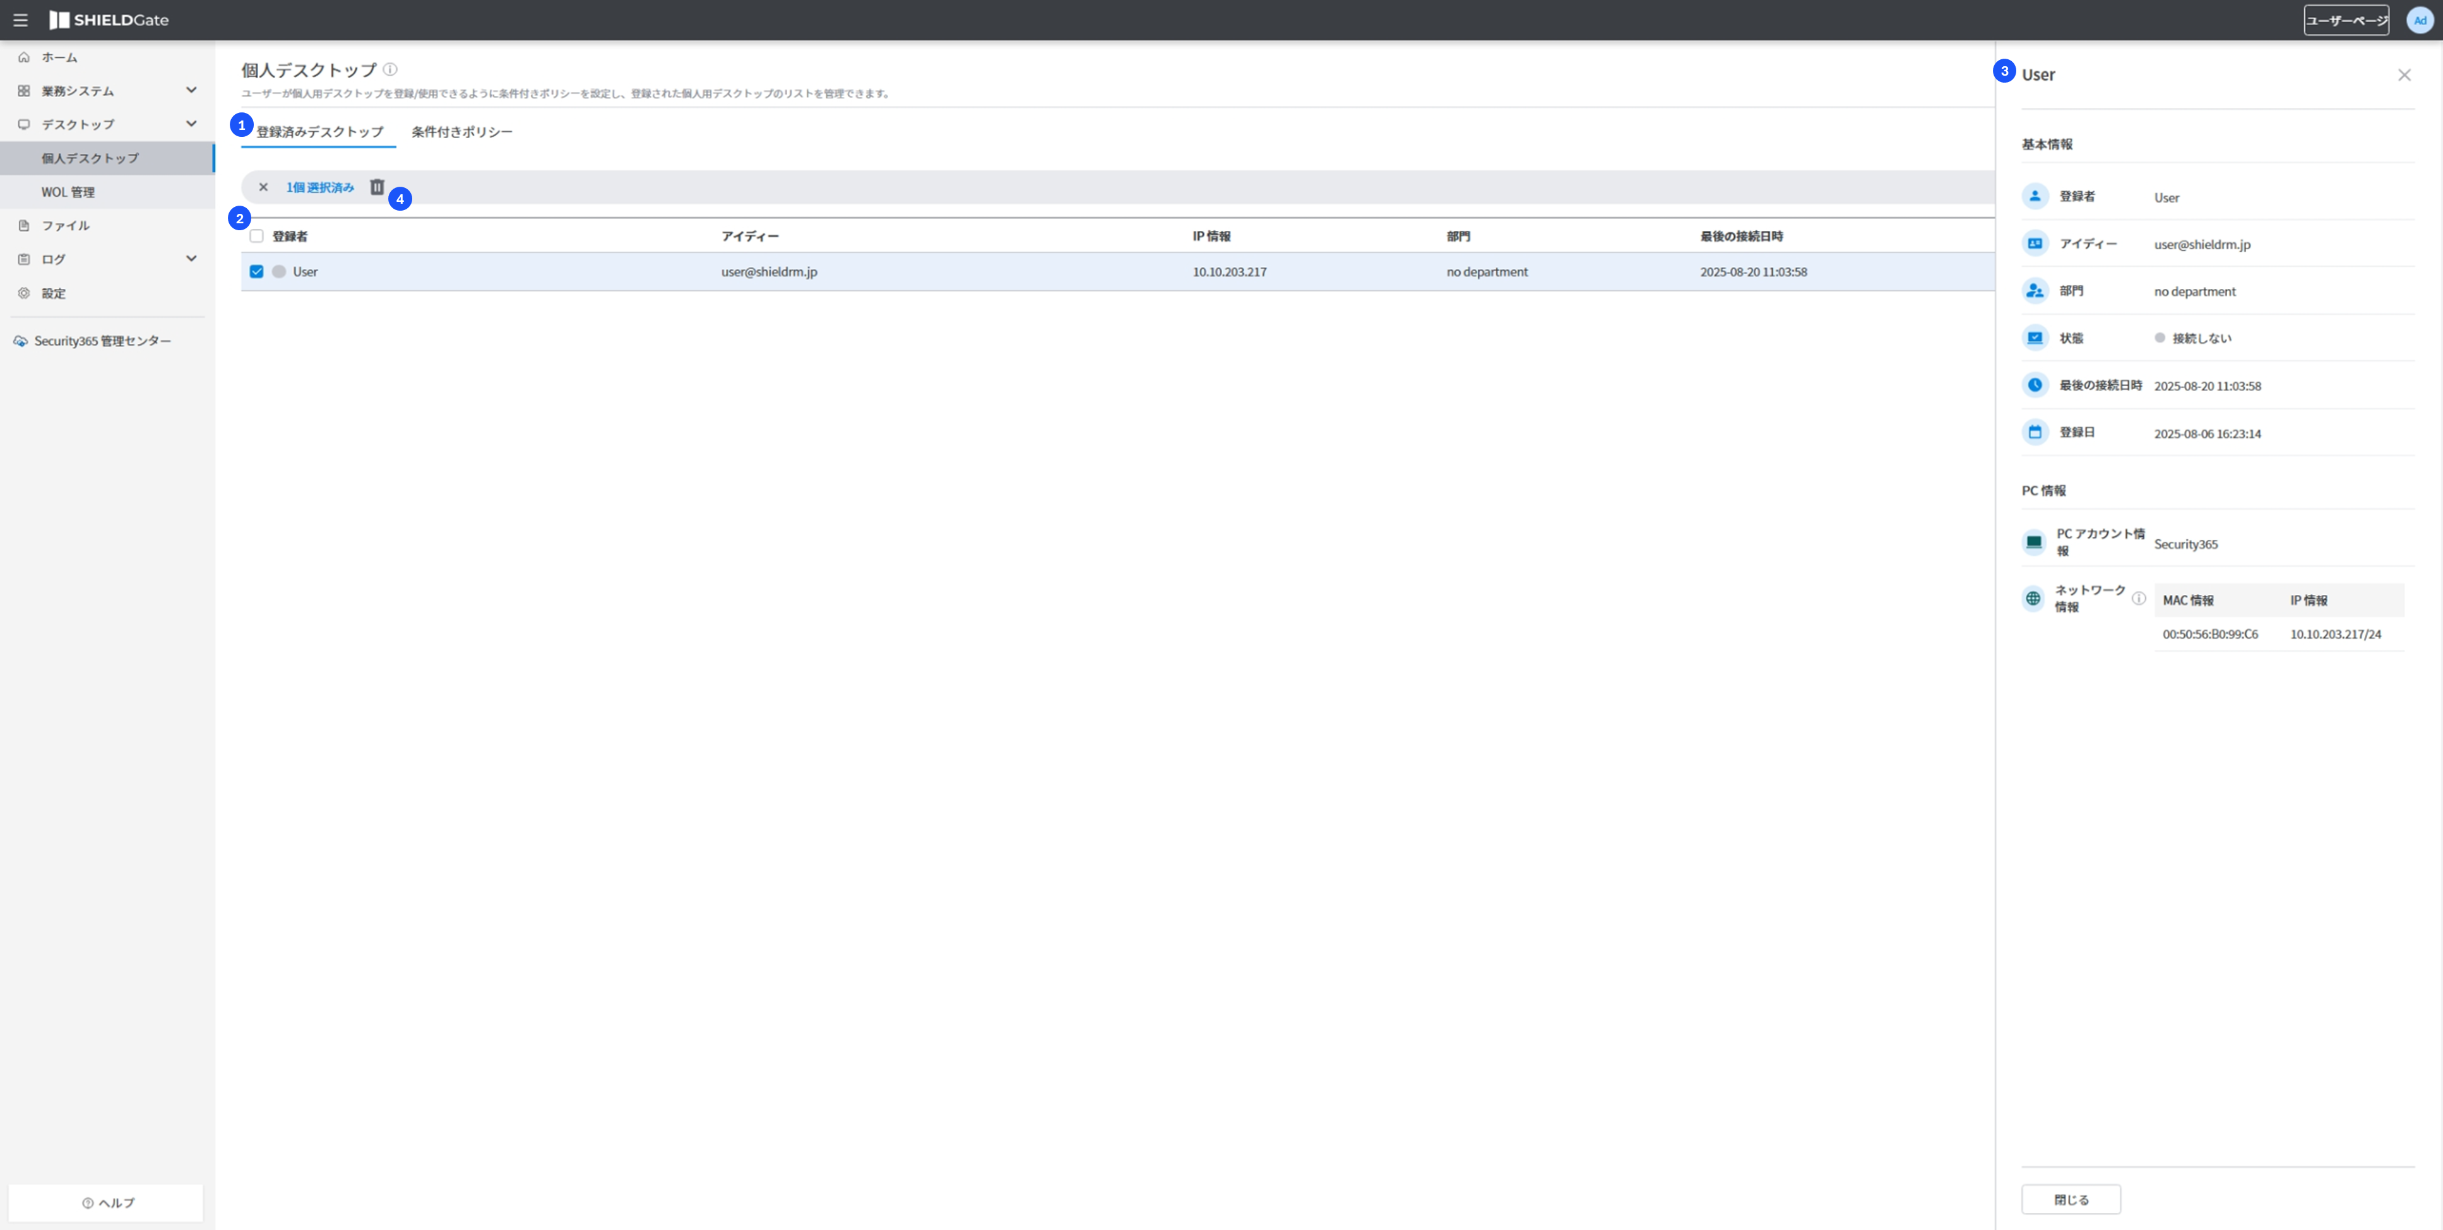
Task: Click the 1個選択済み label
Action: click(x=319, y=187)
